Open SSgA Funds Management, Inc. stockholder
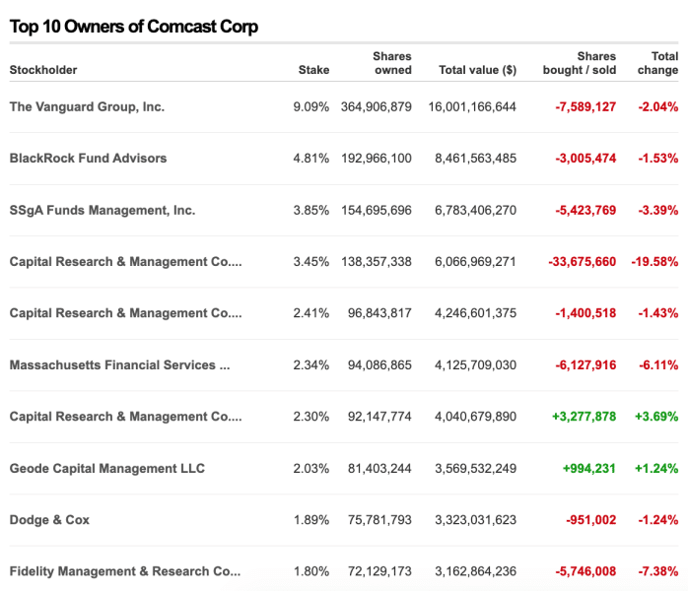 point(103,210)
